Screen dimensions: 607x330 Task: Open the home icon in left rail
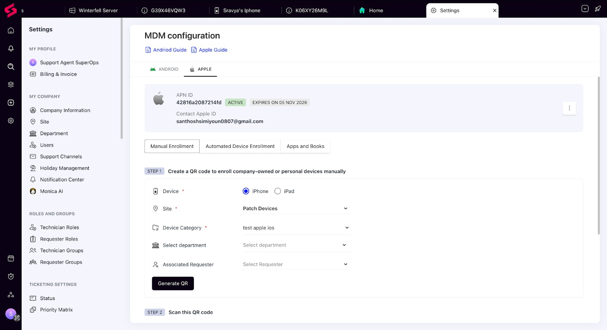click(x=11, y=30)
